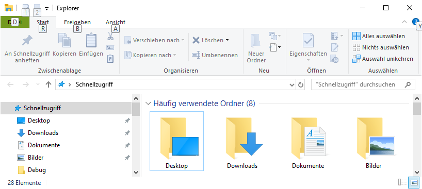Click the edit document icon in Öffnen group

[x=334, y=47]
